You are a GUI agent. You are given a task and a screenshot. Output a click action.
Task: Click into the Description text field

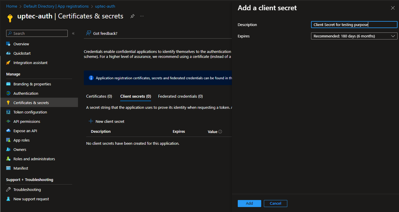tap(354, 25)
